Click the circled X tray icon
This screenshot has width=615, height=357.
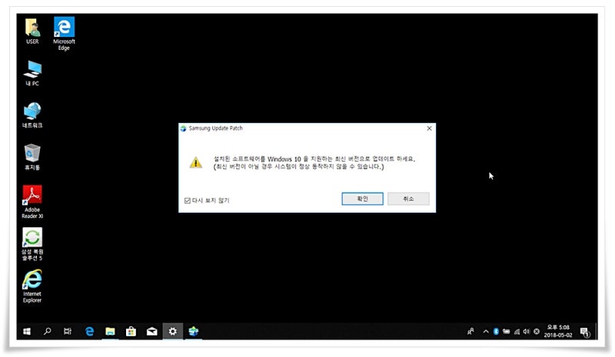pos(537,332)
